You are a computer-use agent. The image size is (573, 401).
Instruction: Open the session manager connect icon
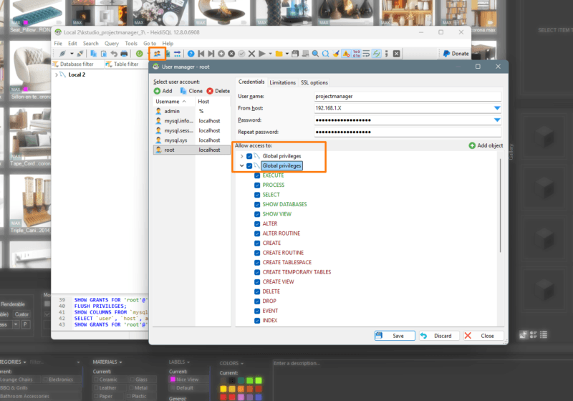(62, 54)
